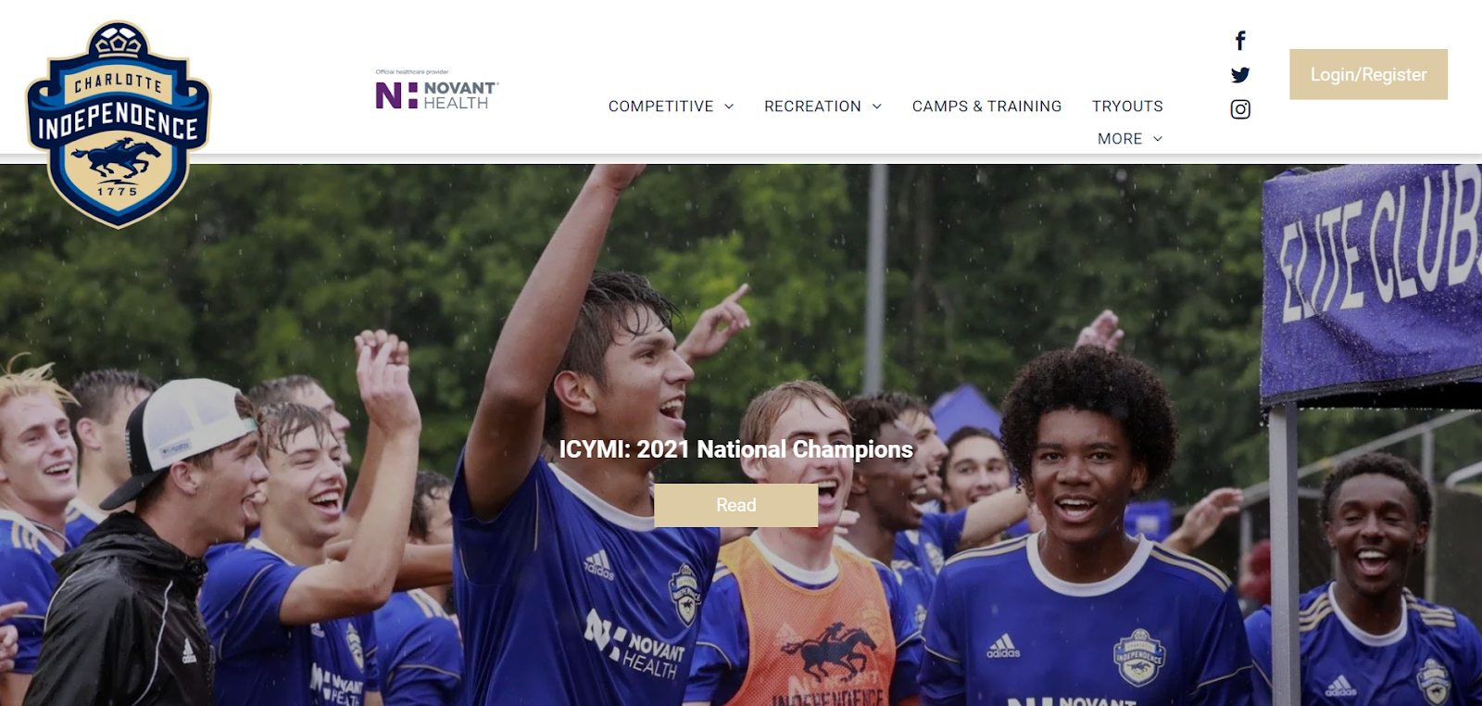
Task: Click the ICYMI: 2021 National Champions headline
Action: [735, 449]
